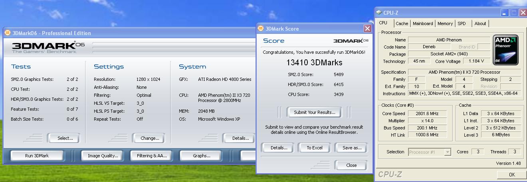Click the Instructions field in CPU-Z
527x182 pixels.
[x=464, y=94]
